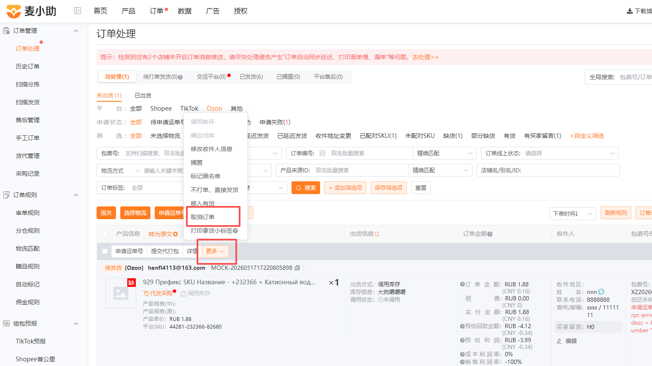Switch to 交运平台(0) tab
Viewport: 652px width, 366px height.
pos(211,77)
